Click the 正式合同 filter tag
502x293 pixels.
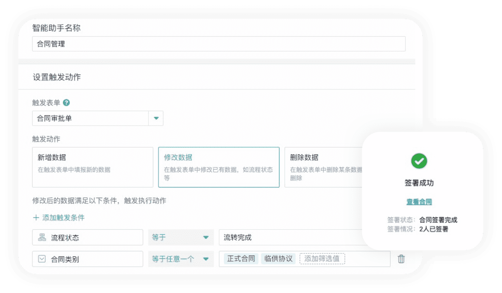point(241,258)
